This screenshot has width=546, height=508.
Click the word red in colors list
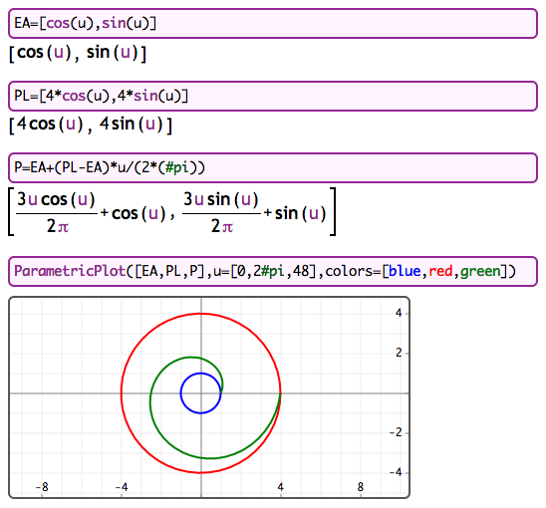click(x=440, y=271)
